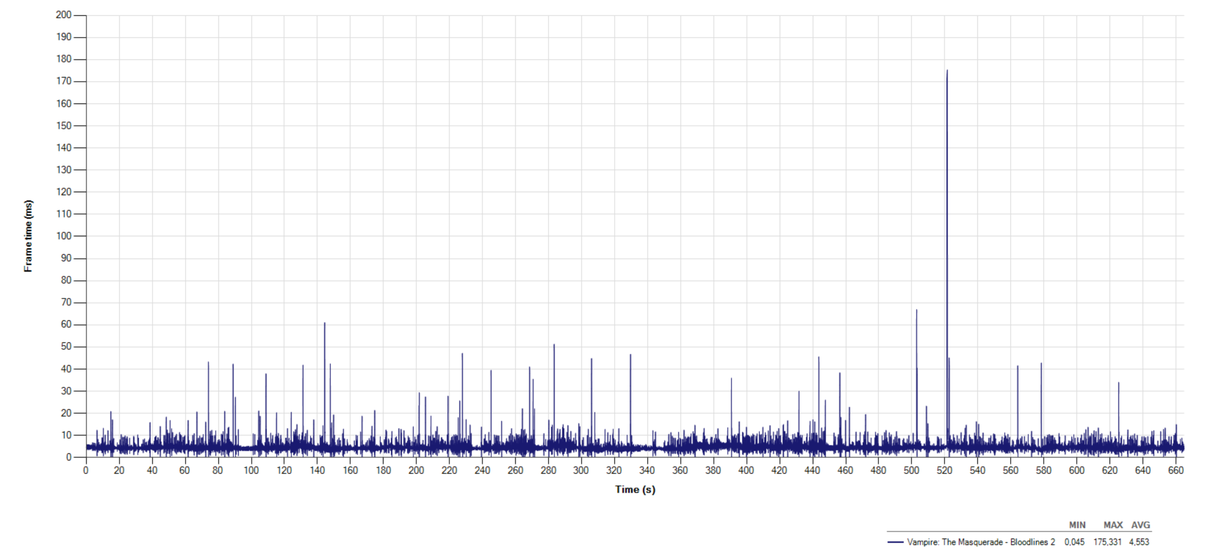The image size is (1207, 557).
Task: Click the 'Frame time (ms)' axis title
Action: point(28,236)
